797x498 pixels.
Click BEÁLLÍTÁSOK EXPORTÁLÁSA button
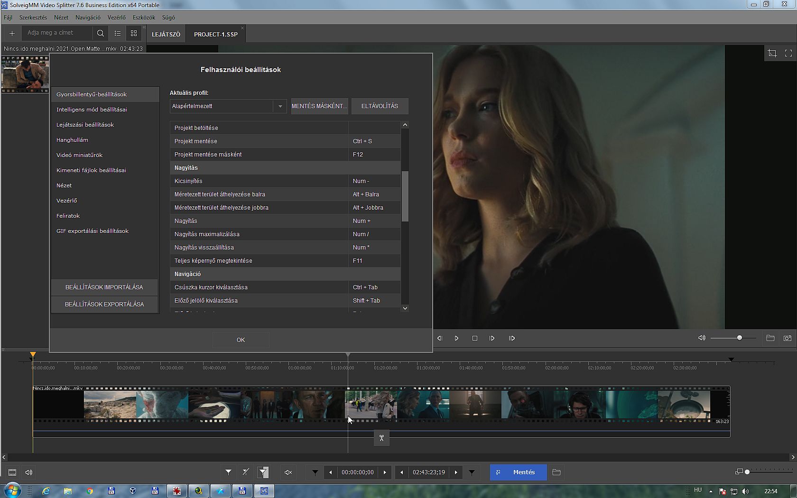coord(104,304)
